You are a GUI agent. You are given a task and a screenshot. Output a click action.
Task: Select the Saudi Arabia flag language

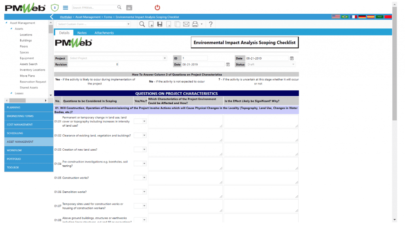(x=379, y=17)
